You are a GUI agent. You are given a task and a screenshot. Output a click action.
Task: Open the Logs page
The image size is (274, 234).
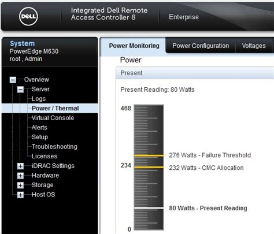point(39,99)
